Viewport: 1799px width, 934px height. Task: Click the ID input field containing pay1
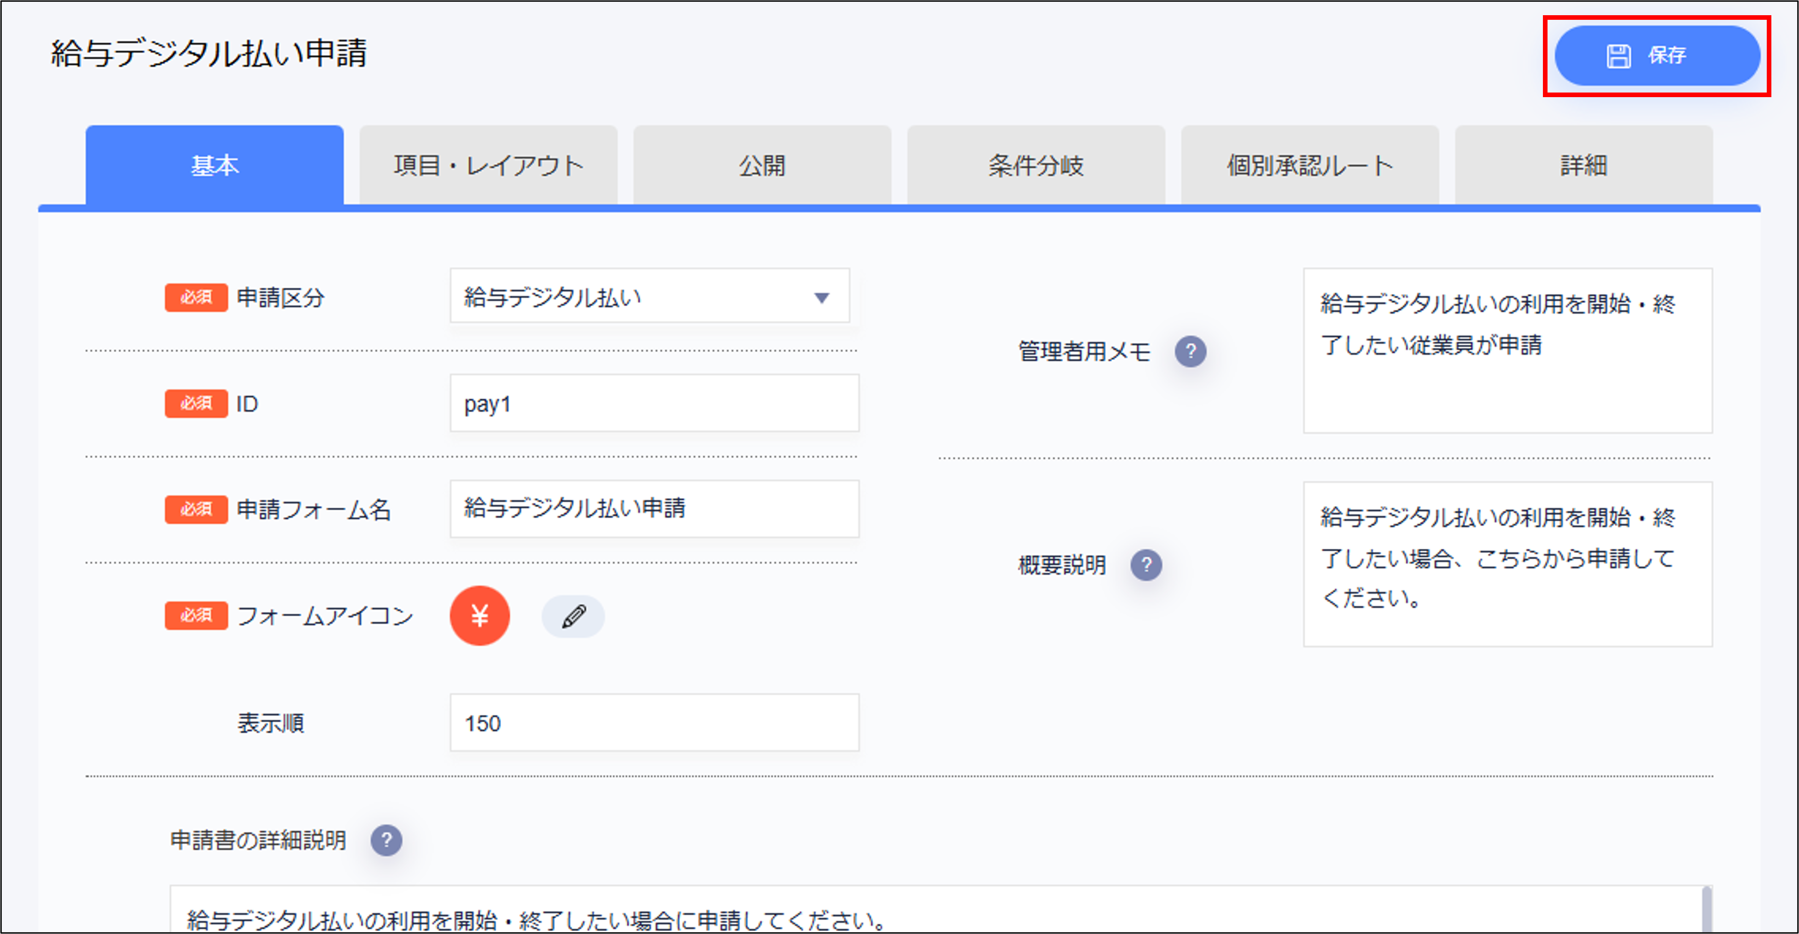tap(654, 404)
